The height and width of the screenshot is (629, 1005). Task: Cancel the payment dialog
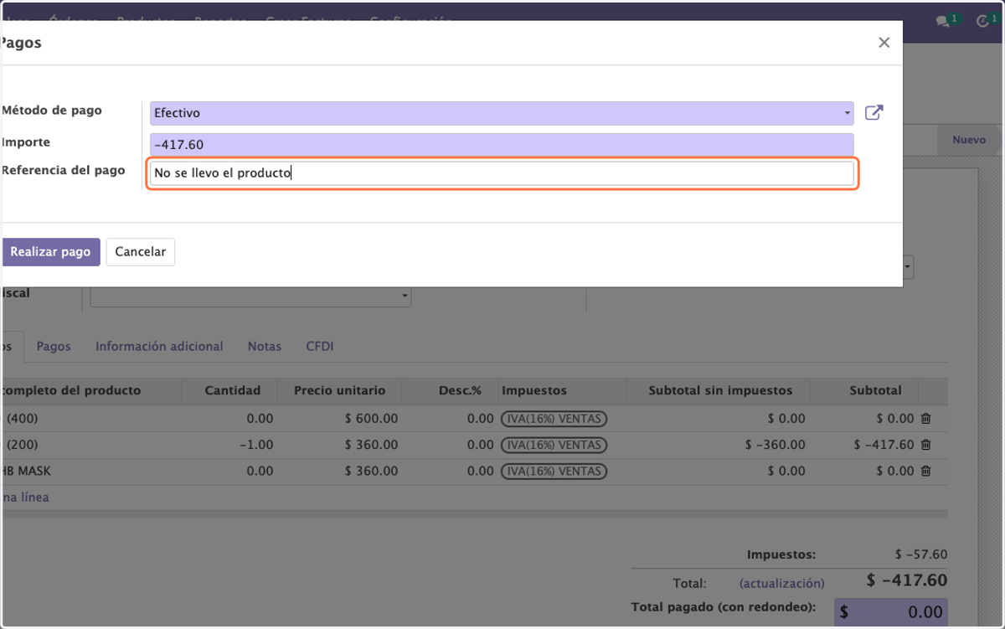point(141,252)
